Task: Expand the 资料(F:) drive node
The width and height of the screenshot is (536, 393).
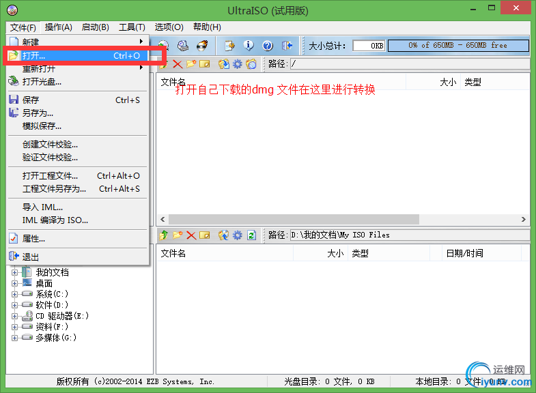Action: [14, 327]
